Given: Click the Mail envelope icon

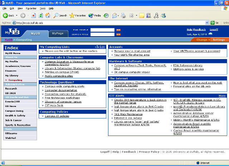Looking at the screenshot, I should pyautogui.click(x=114, y=15).
